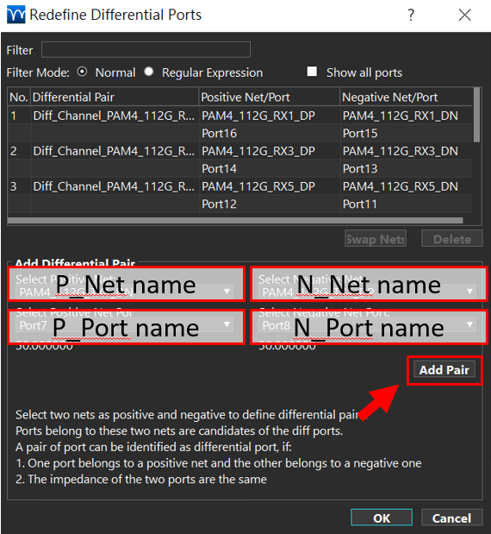This screenshot has height=534, width=491.
Task: Select the Port13 cell
Action: (x=407, y=169)
